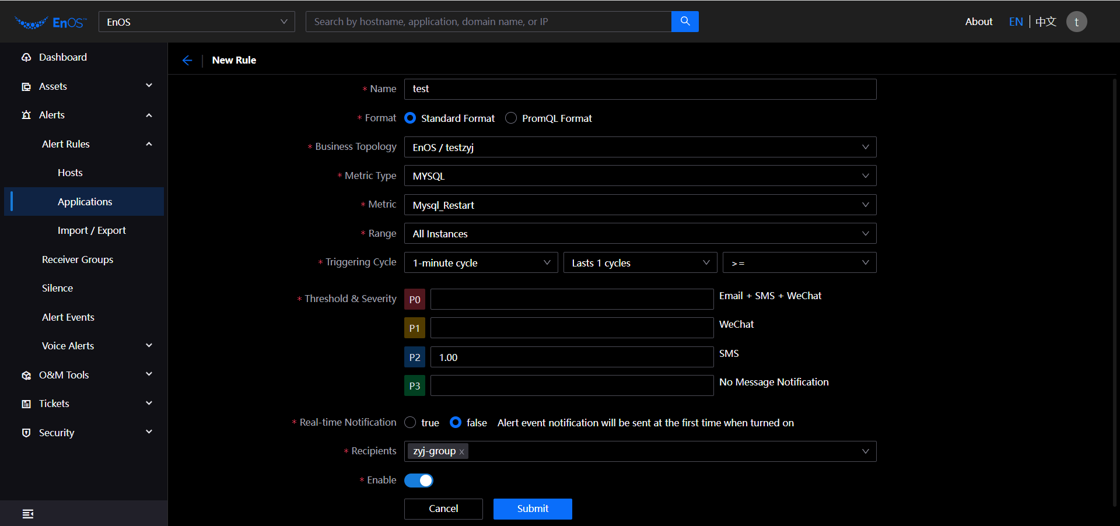Open the >= comparison operator dropdown

click(x=799, y=262)
